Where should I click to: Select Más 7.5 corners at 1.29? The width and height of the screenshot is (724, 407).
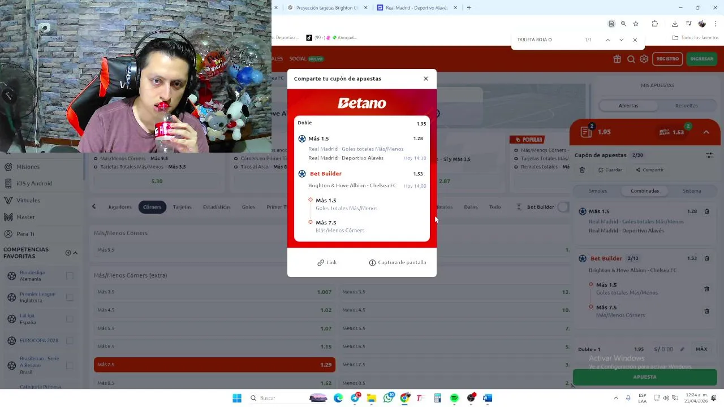pyautogui.click(x=214, y=365)
